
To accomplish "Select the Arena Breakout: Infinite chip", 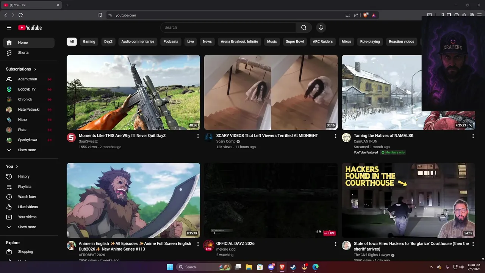I will 239,41.
